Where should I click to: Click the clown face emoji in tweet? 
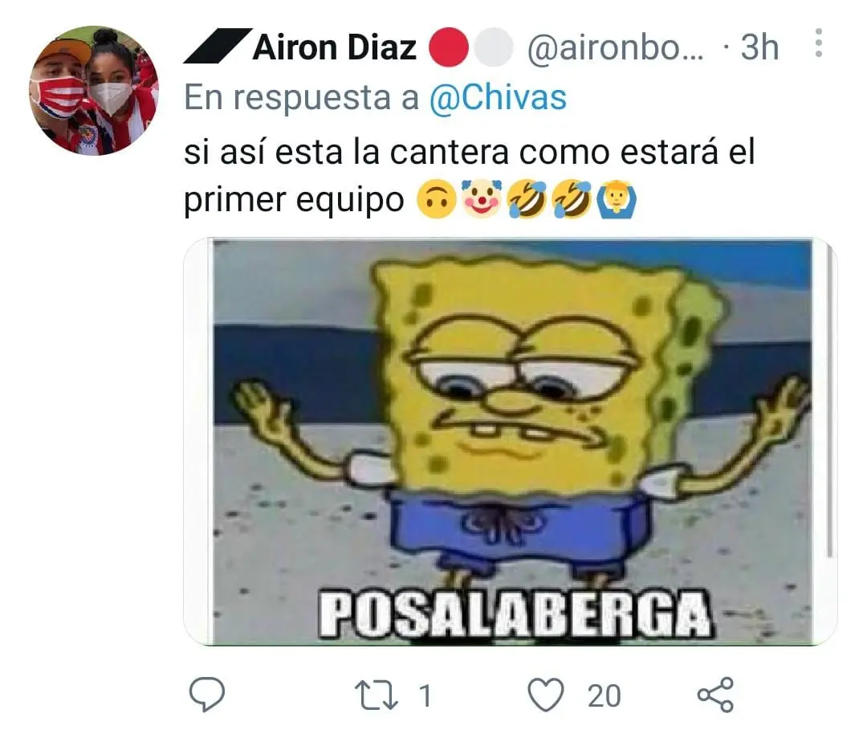[482, 198]
